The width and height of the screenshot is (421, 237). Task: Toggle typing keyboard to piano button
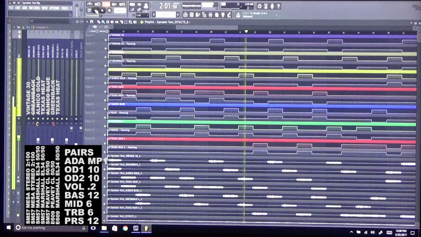pyautogui.click(x=132, y=4)
